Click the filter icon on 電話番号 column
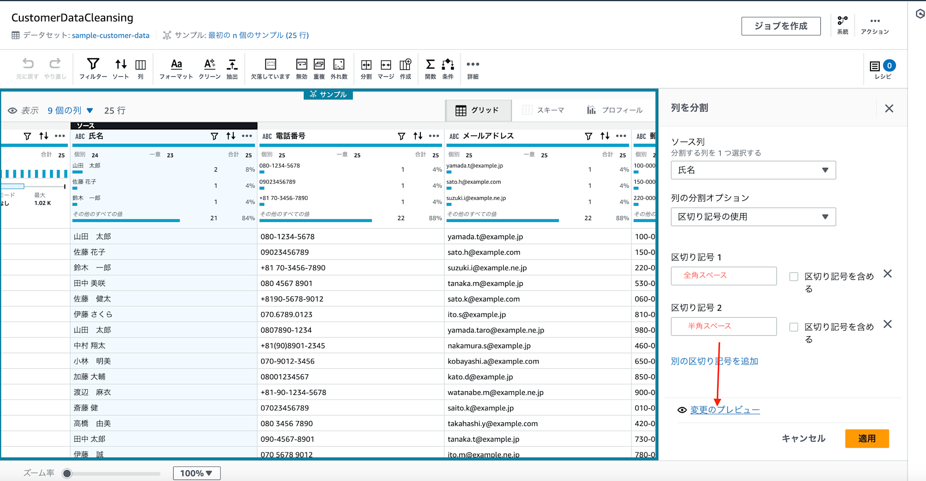 coord(401,136)
